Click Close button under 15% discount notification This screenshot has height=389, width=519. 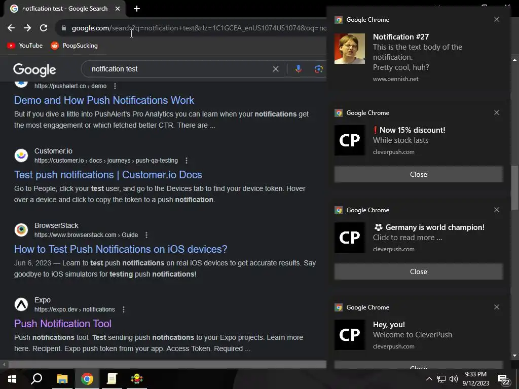(x=418, y=174)
